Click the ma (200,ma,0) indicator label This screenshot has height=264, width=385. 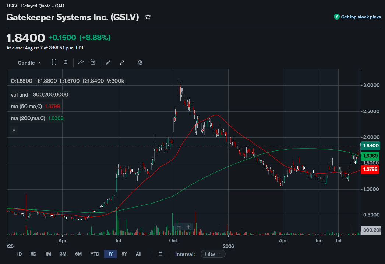coord(28,118)
